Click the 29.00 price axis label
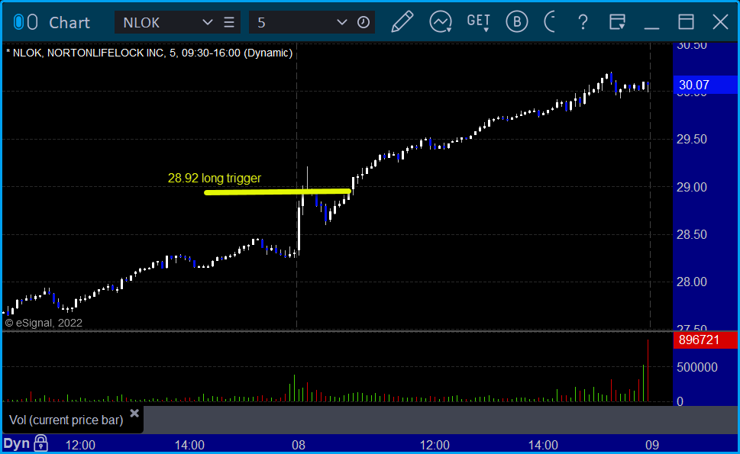Image resolution: width=740 pixels, height=454 pixels. point(693,187)
